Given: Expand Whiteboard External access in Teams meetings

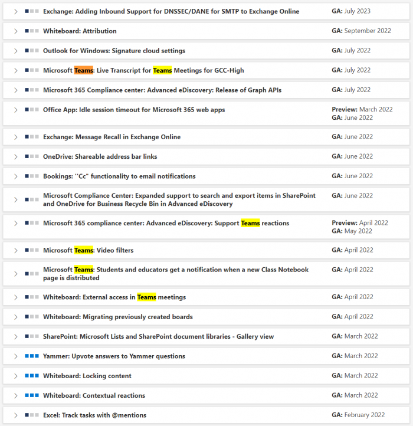Looking at the screenshot, I should point(16,297).
